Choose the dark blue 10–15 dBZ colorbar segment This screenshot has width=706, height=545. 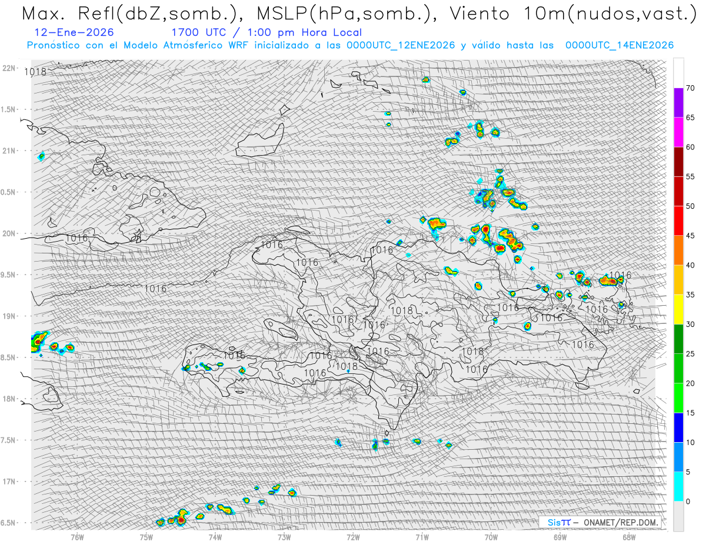[x=678, y=427]
